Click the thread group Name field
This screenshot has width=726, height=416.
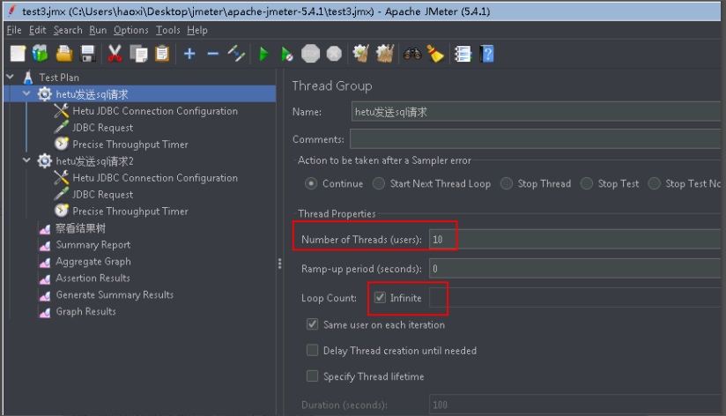[x=536, y=112]
